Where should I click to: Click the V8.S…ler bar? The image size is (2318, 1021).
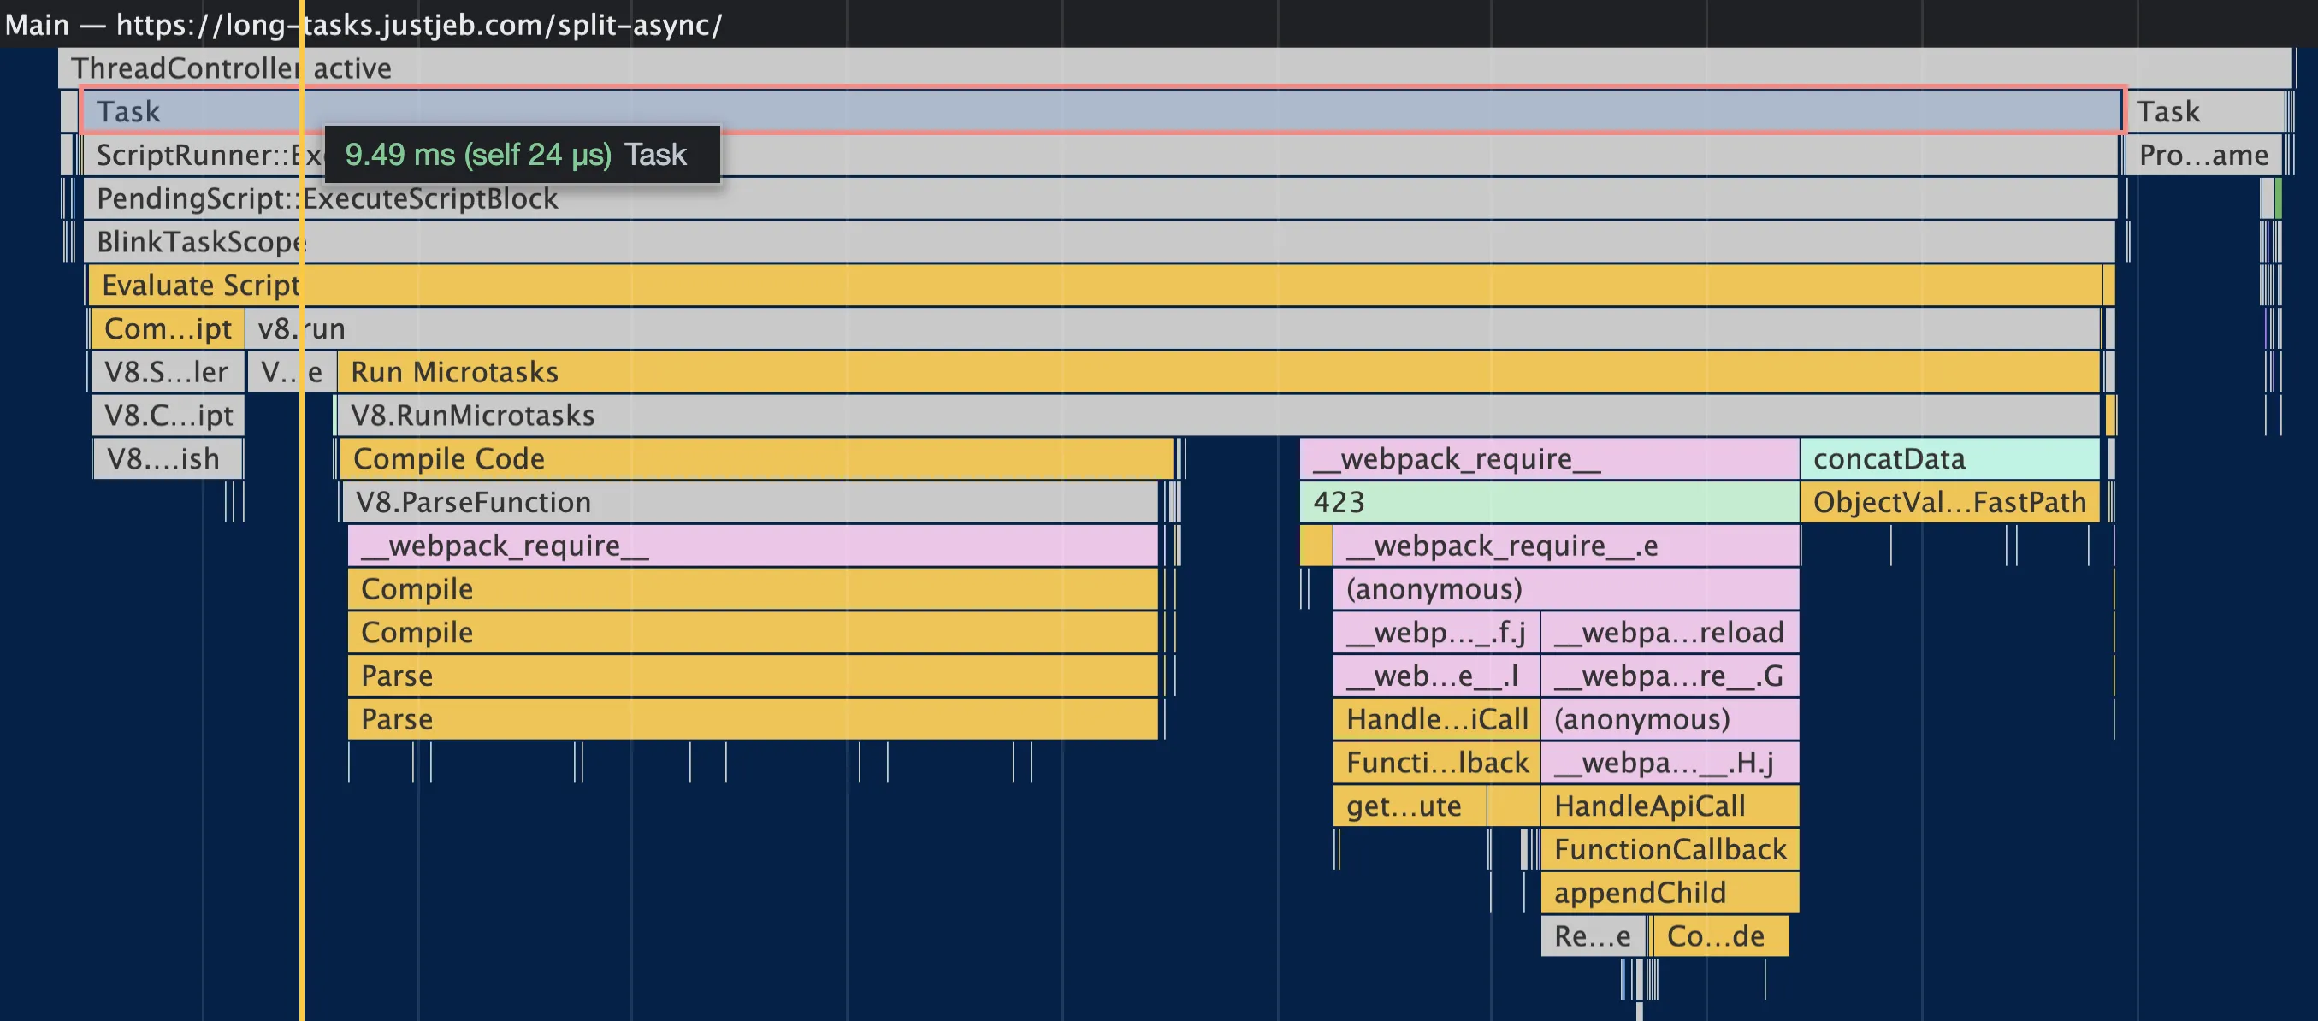[x=168, y=373]
